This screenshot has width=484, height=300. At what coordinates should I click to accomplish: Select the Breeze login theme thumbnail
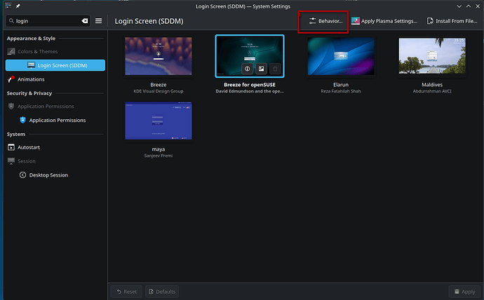coord(158,57)
